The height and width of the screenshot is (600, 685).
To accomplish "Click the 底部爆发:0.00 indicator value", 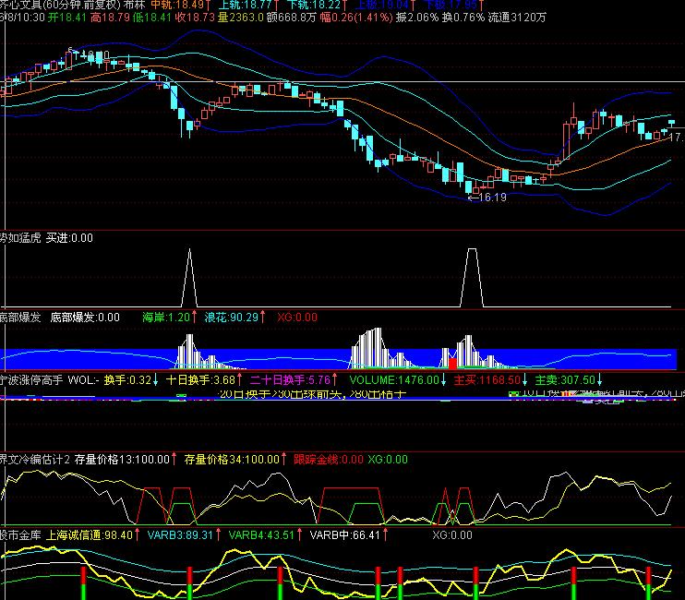I will click(x=85, y=318).
